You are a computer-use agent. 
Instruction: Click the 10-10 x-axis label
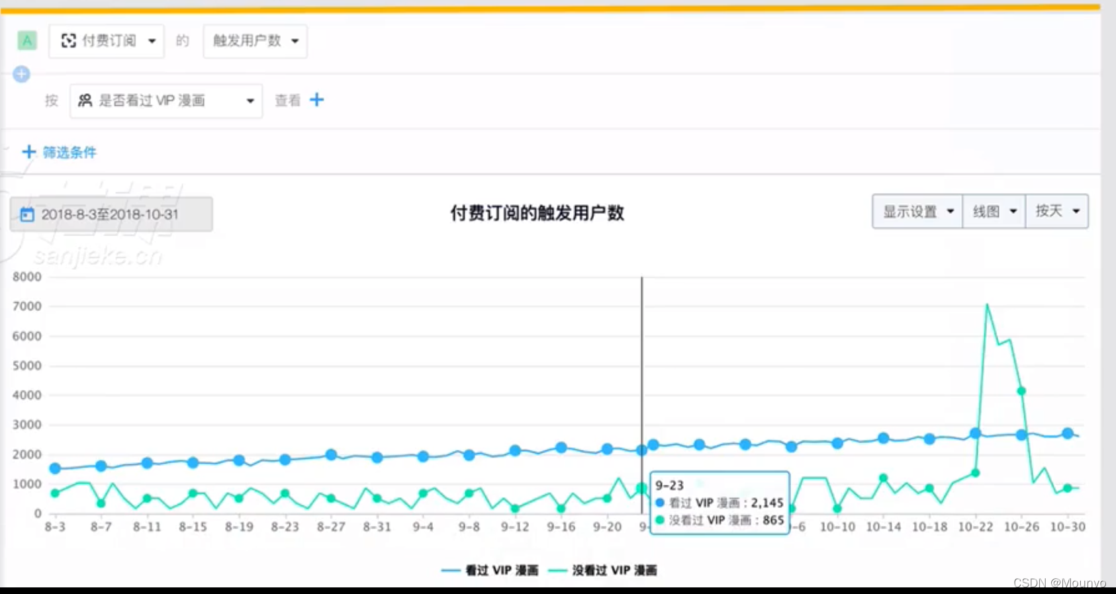point(837,527)
